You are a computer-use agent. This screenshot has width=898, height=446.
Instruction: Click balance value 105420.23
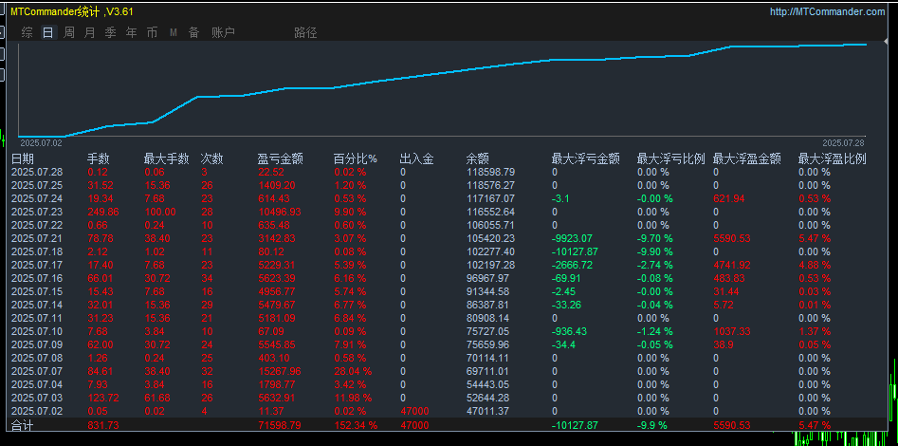(490, 238)
